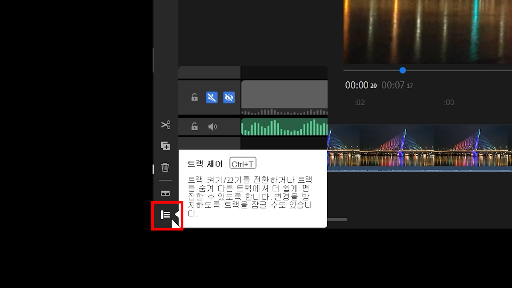Delete selection with the trash icon
The image size is (512, 288).
click(x=165, y=167)
